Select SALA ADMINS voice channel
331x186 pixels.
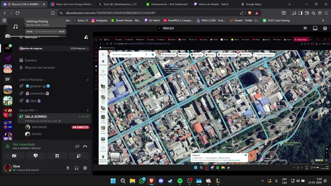(x=54, y=118)
